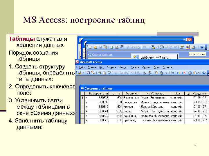Click Relationships icon in background window toolbar
The width and height of the screenshot is (209, 156).
(188, 47)
